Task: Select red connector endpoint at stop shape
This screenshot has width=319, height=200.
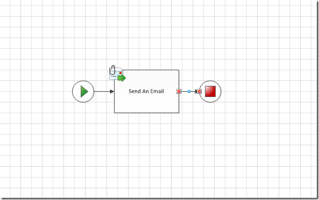Action: [x=199, y=92]
